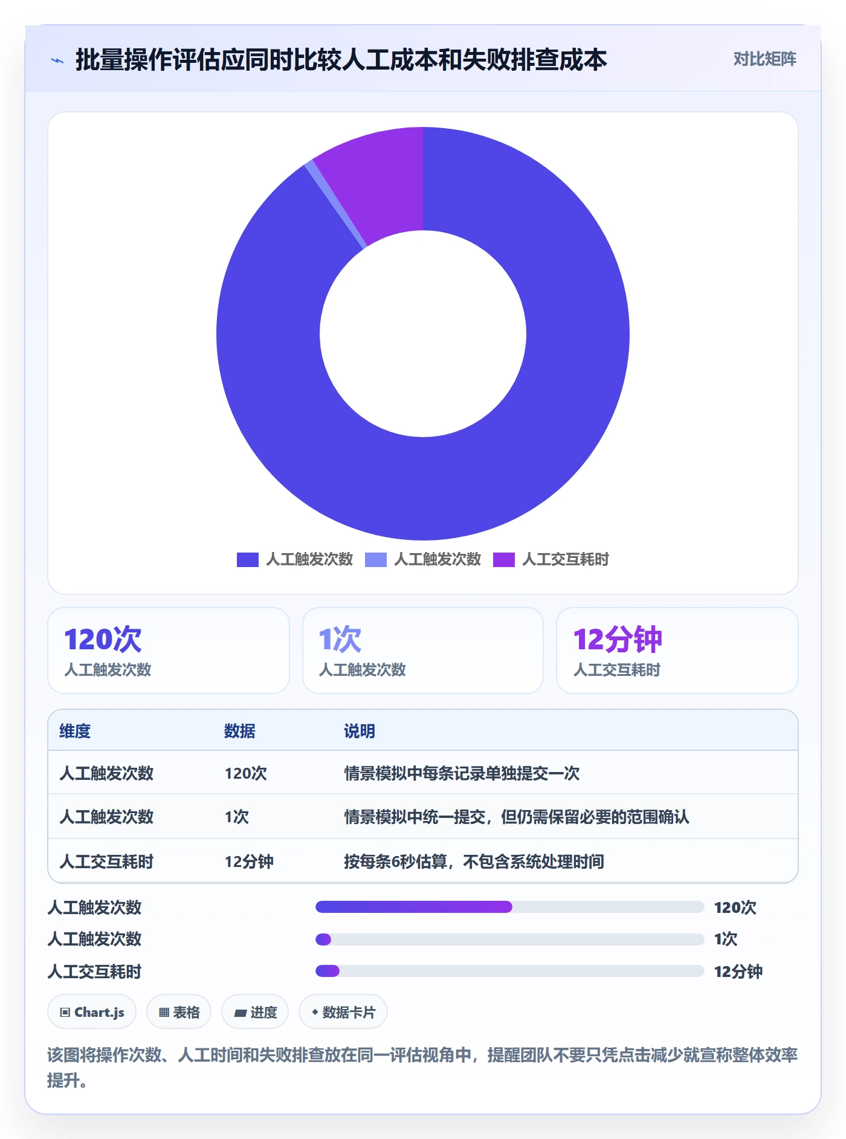Click the large 120次 stat card value
Screen dimensions: 846x1139
(x=103, y=639)
